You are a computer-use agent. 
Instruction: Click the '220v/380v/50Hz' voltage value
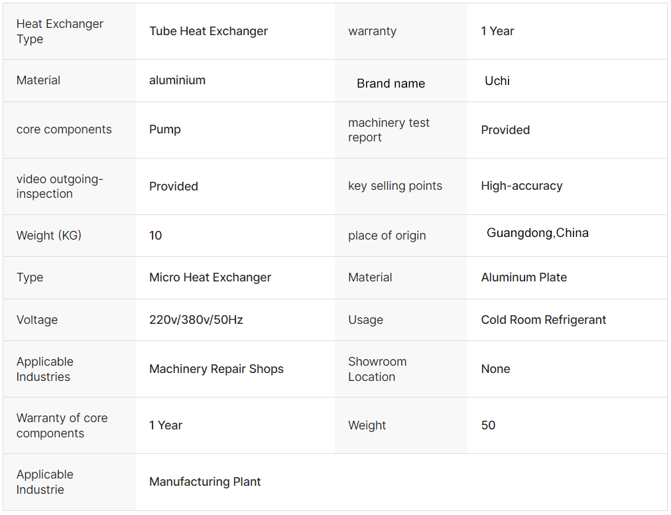coord(196,320)
